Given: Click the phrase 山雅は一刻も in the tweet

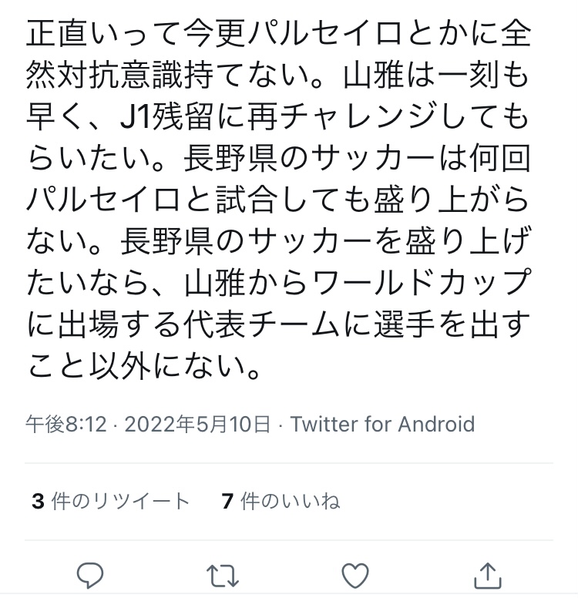Looking at the screenshot, I should coord(436,75).
